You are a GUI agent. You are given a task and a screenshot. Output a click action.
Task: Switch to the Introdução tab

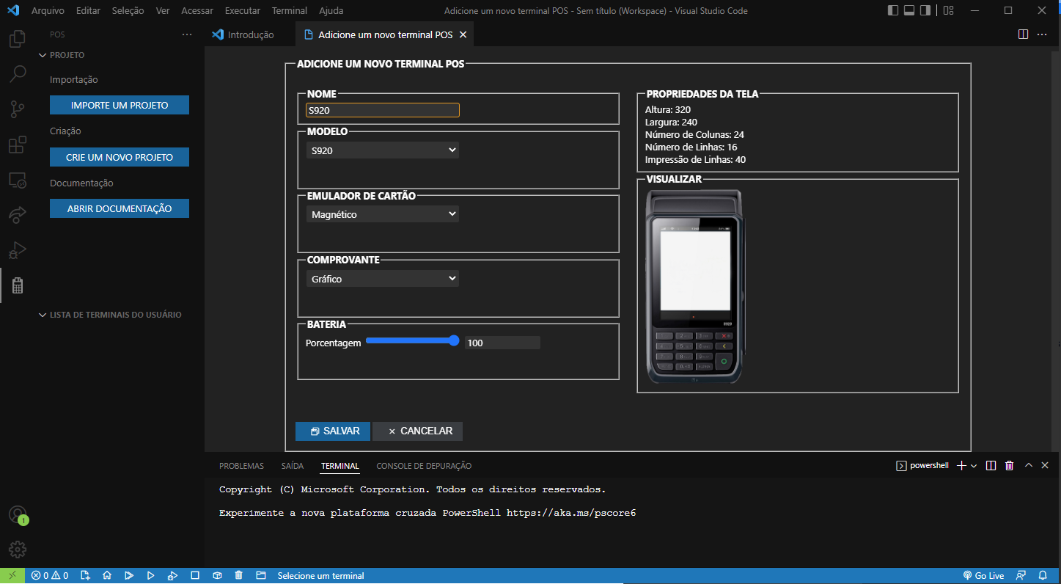click(249, 34)
